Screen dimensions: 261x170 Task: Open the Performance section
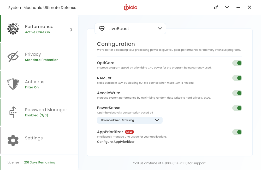(40, 29)
